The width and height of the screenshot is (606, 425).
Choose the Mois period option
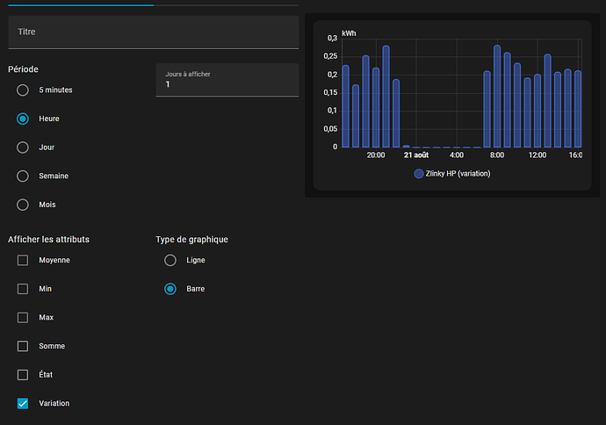pyautogui.click(x=23, y=205)
